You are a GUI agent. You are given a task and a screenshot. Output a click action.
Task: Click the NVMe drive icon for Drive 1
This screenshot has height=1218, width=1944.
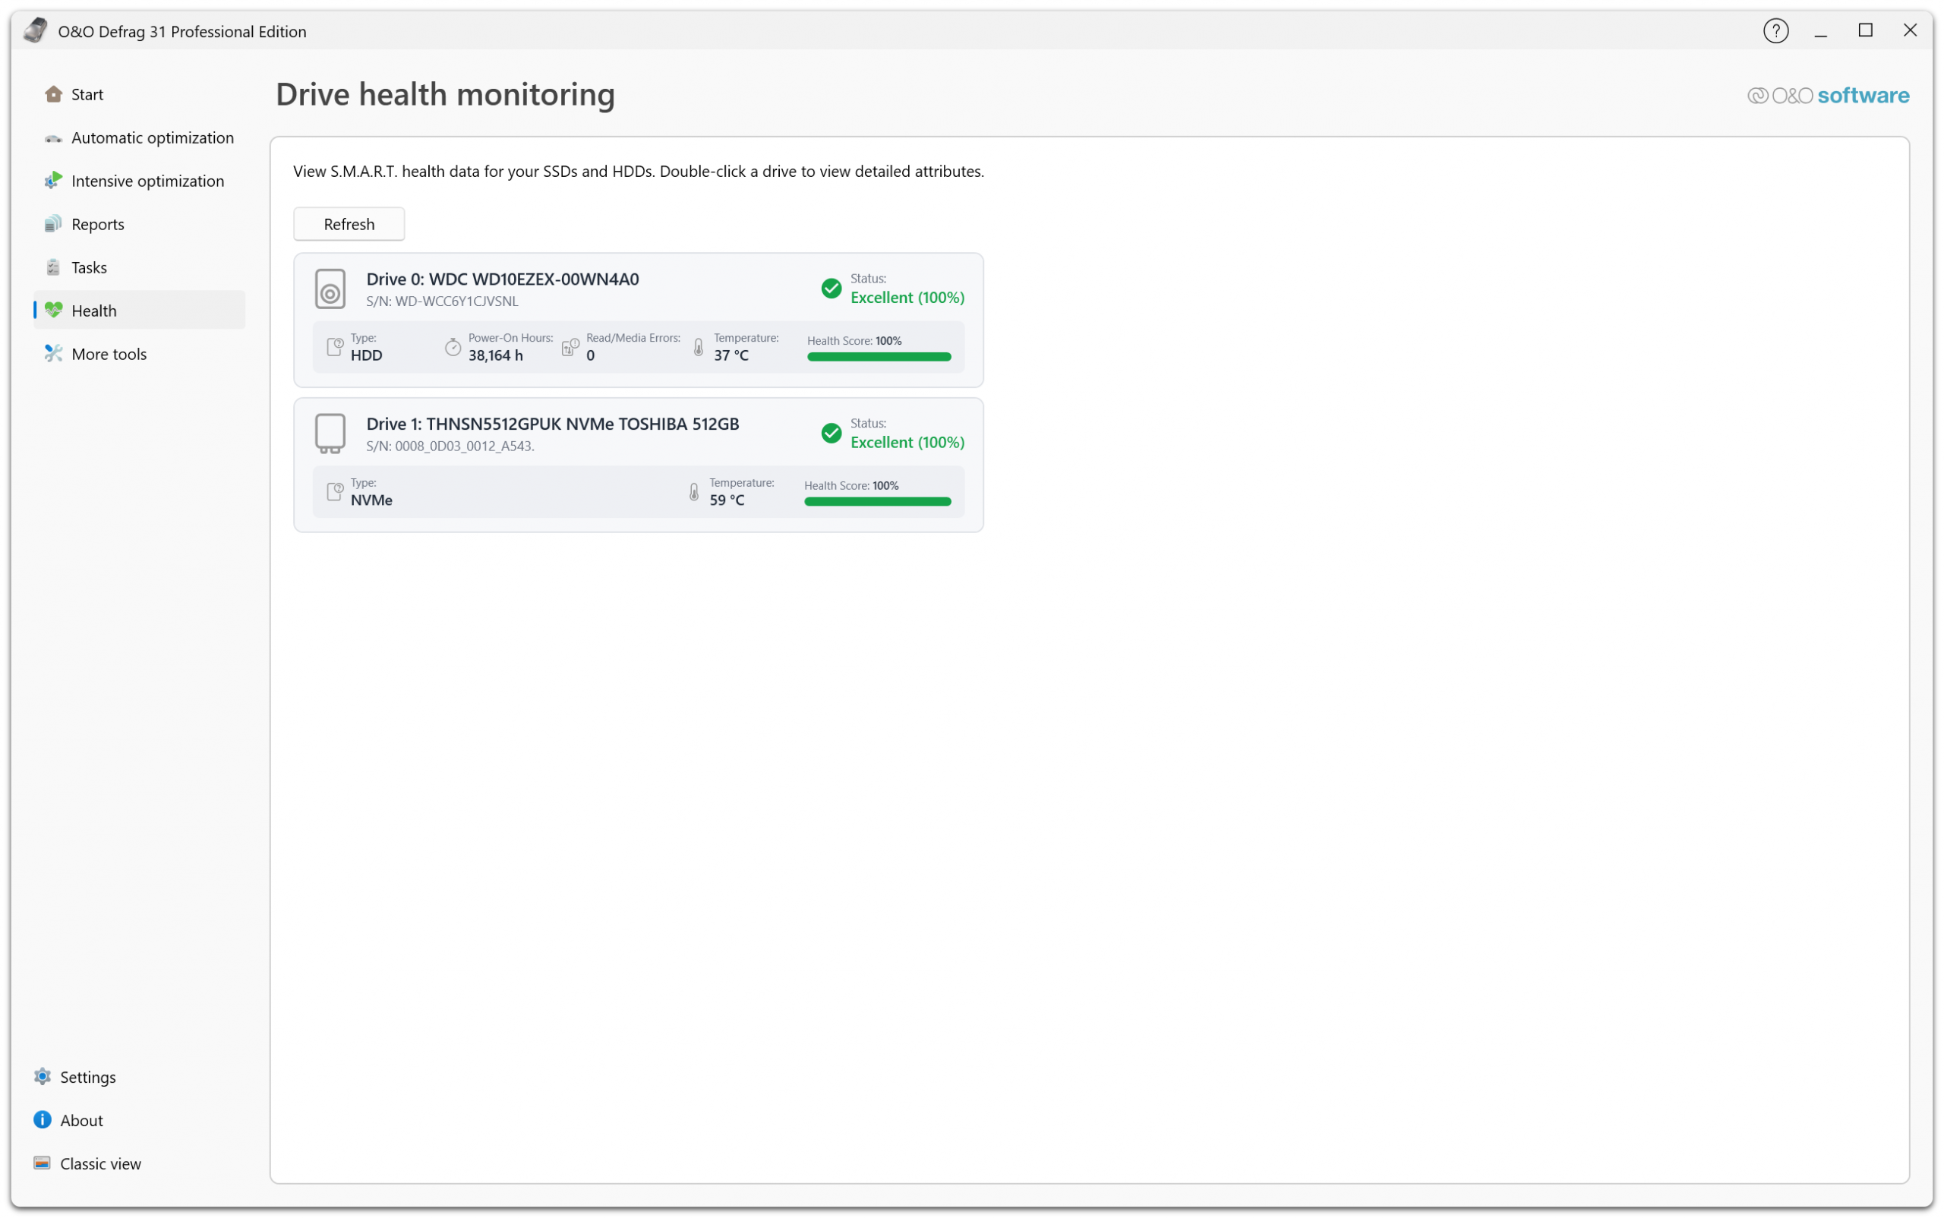[330, 434]
